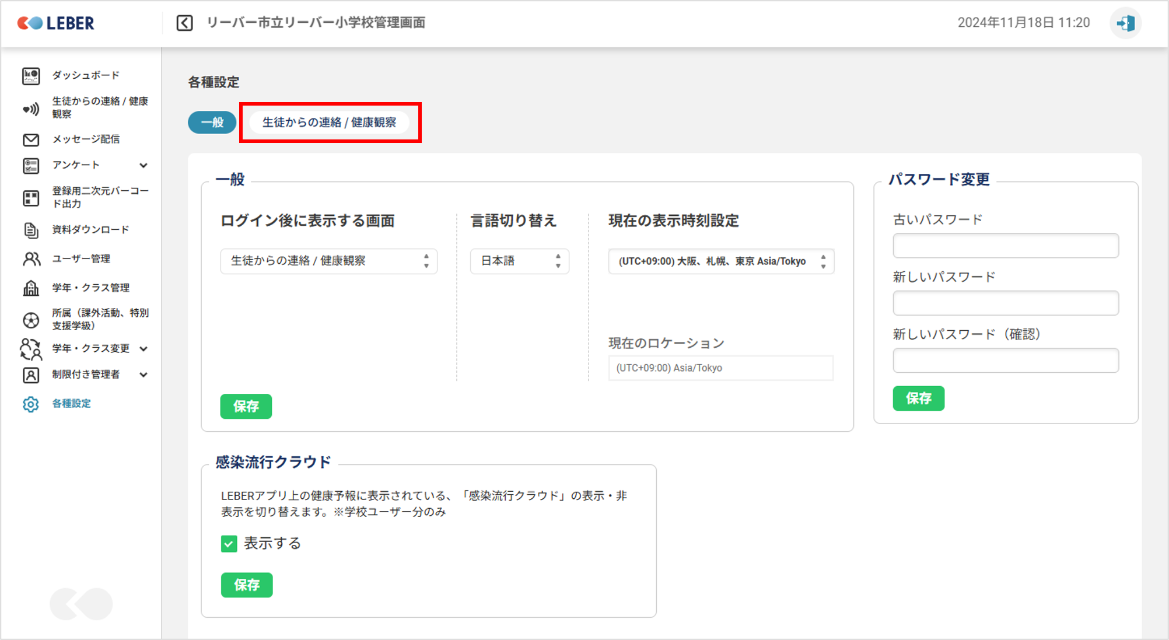The image size is (1169, 640).
Task: Click the back arrow next to the school title
Action: coord(184,23)
